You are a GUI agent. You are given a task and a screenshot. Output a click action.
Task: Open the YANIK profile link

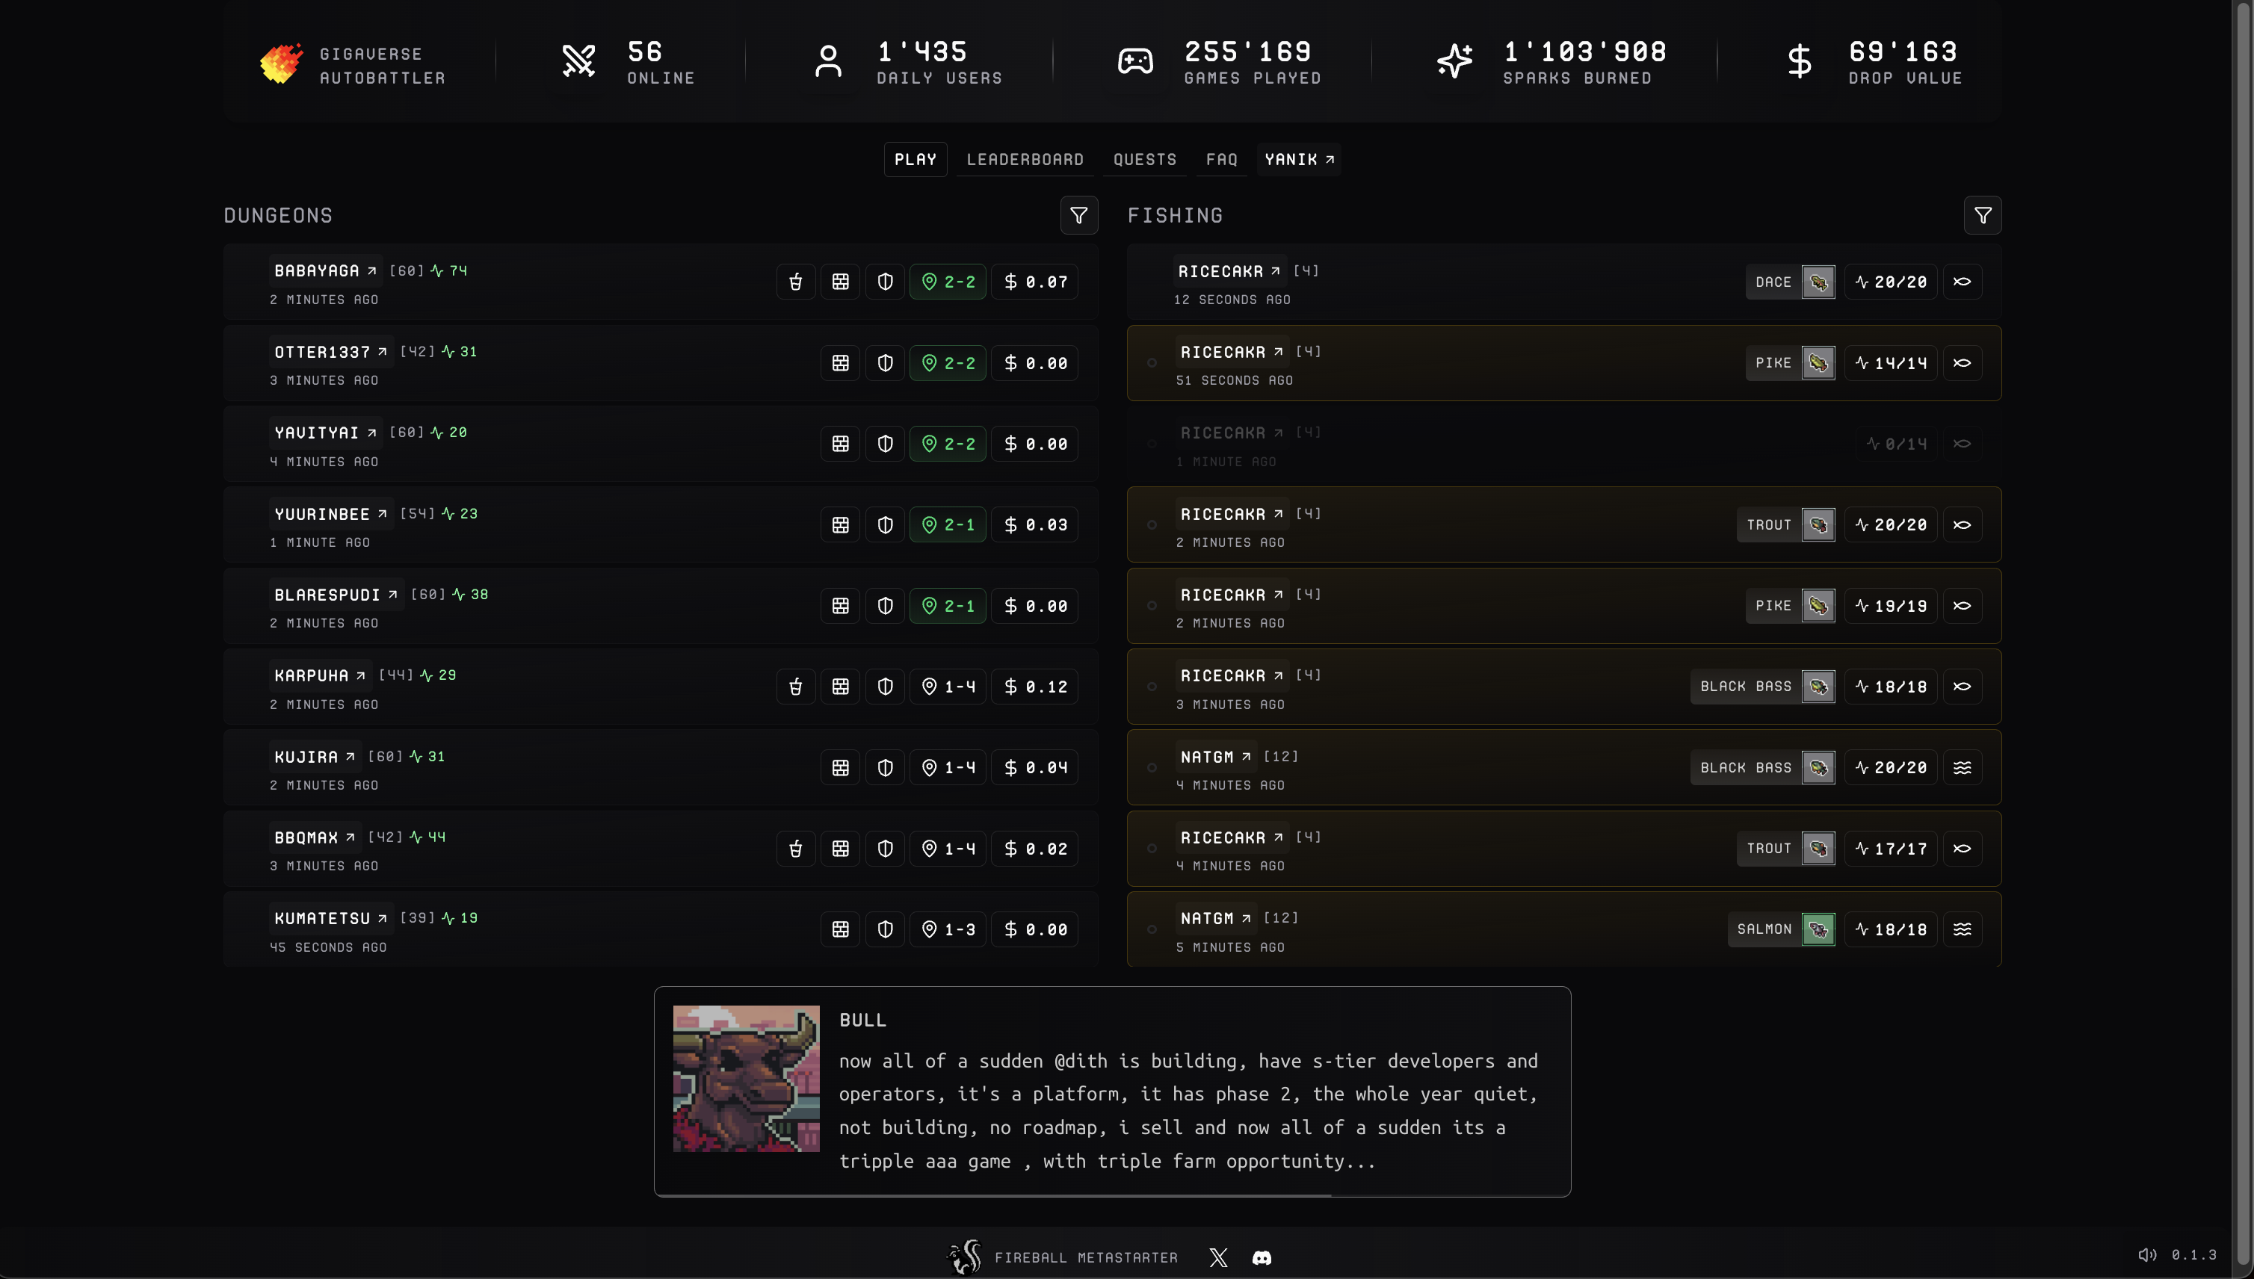pos(1299,159)
